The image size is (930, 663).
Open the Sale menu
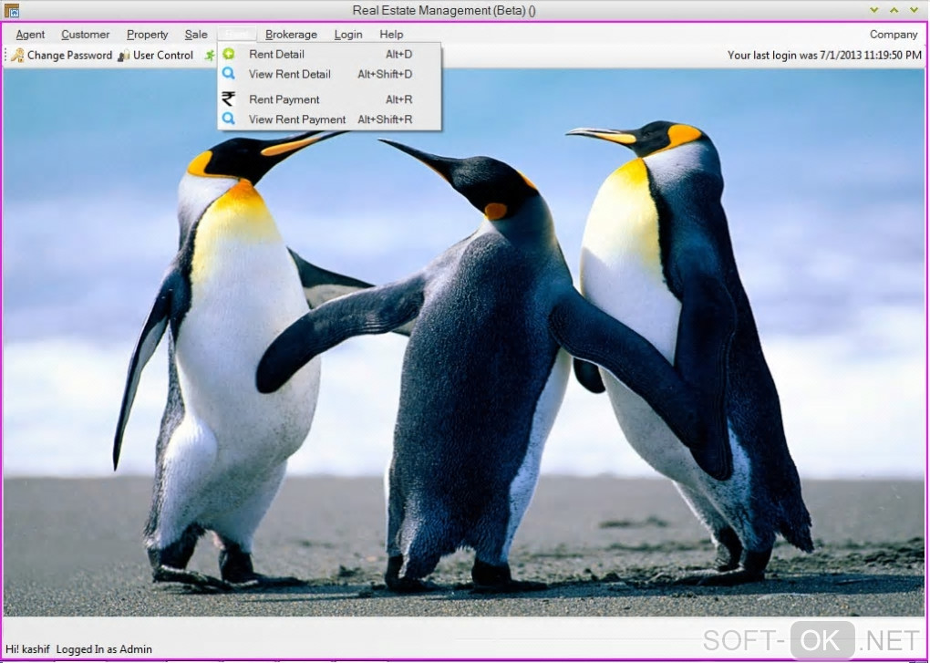click(x=196, y=35)
